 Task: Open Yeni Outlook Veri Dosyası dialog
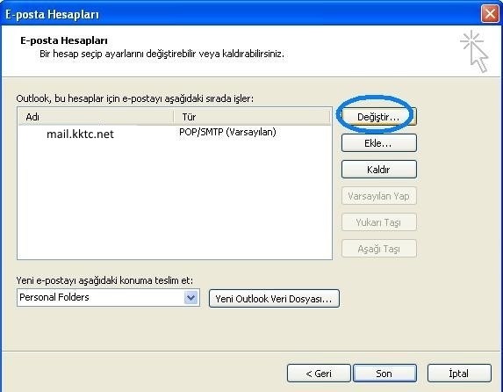pyautogui.click(x=274, y=299)
